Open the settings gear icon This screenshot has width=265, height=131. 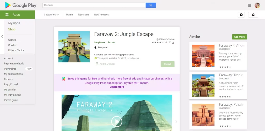(x=253, y=15)
